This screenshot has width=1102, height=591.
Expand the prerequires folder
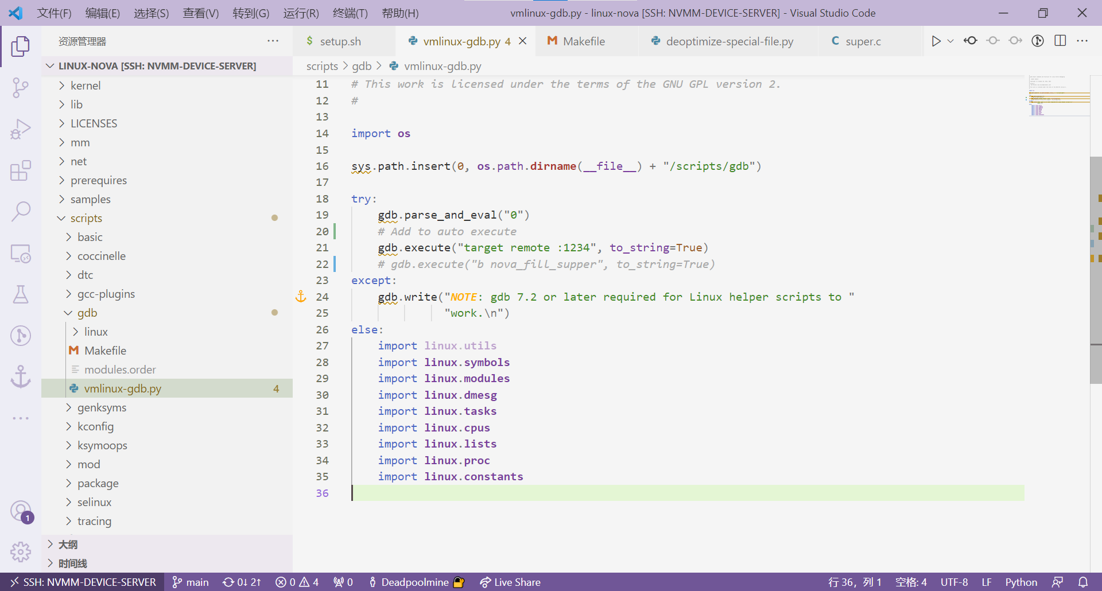tap(167, 180)
